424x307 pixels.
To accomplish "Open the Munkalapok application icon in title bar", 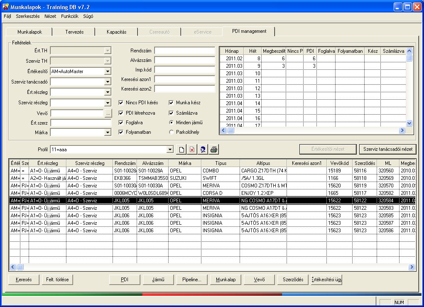I will (5, 7).
